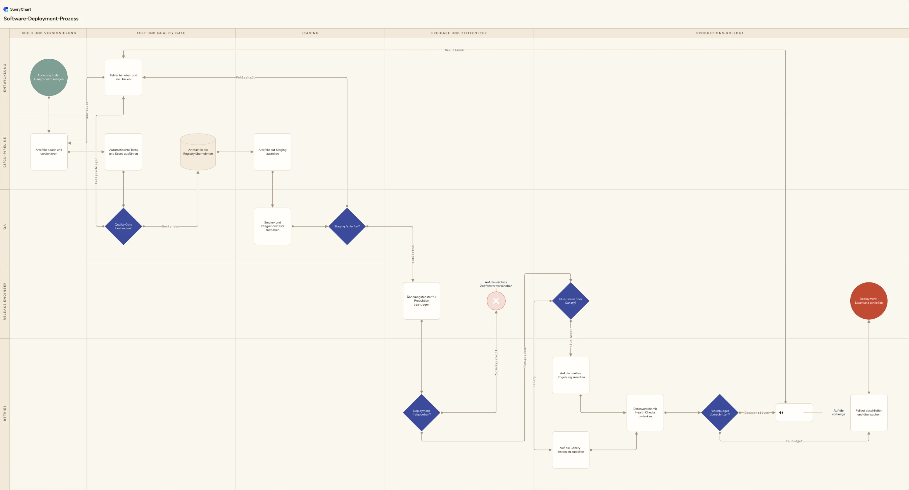Click the 'Canary' edge label

pyautogui.click(x=534, y=382)
